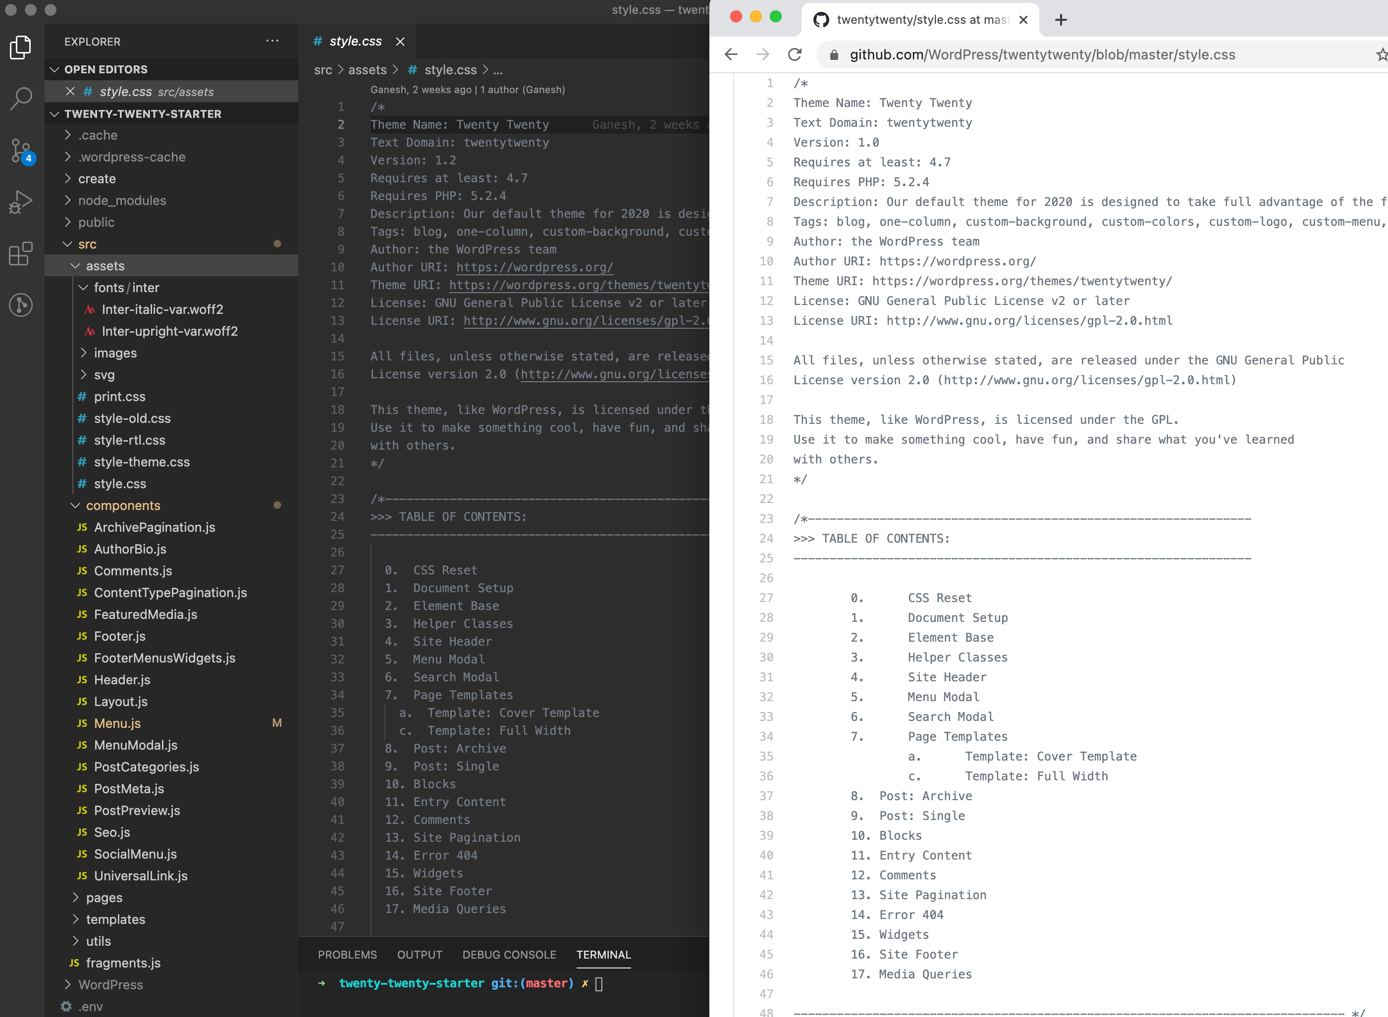Open Inter-upright-var.woff2 font file
Viewport: 1388px width, 1017px height.
click(x=169, y=331)
